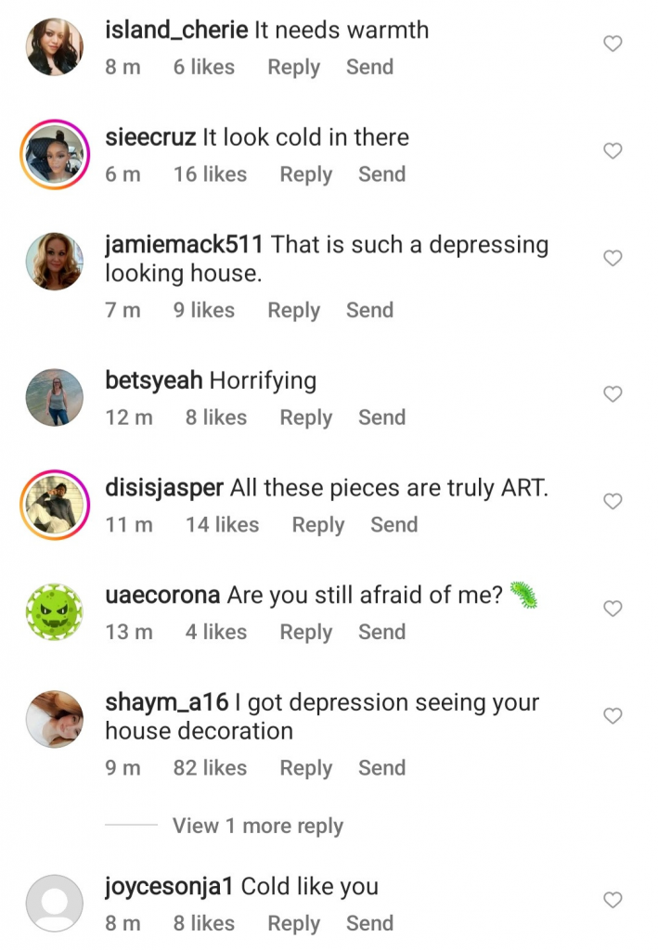Reply to sieecruz's comment

pos(306,174)
